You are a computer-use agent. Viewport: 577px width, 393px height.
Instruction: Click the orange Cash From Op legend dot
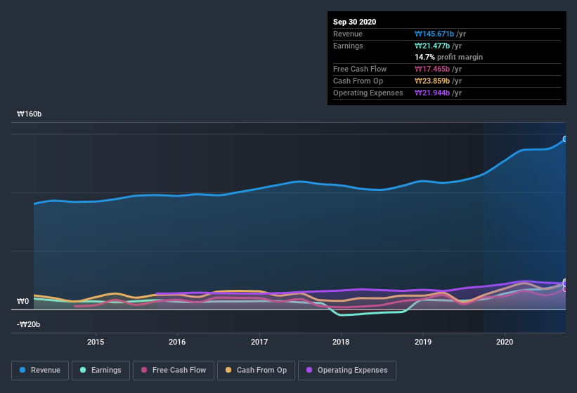(229, 370)
